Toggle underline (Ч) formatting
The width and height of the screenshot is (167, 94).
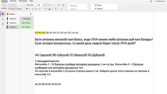pos(33,9)
